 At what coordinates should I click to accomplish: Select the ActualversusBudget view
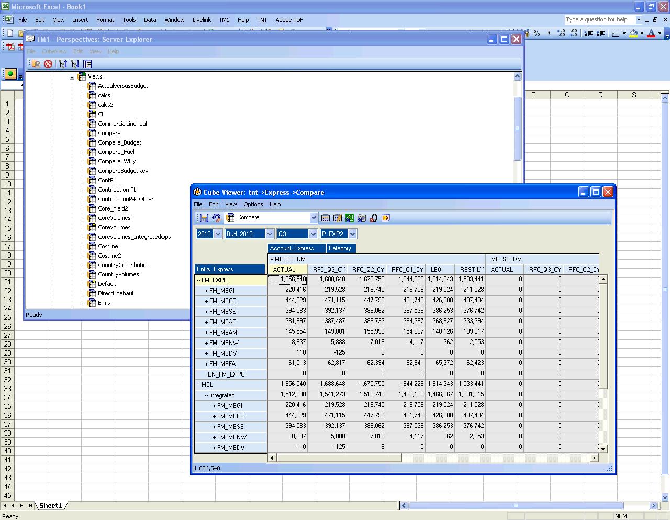[x=123, y=86]
